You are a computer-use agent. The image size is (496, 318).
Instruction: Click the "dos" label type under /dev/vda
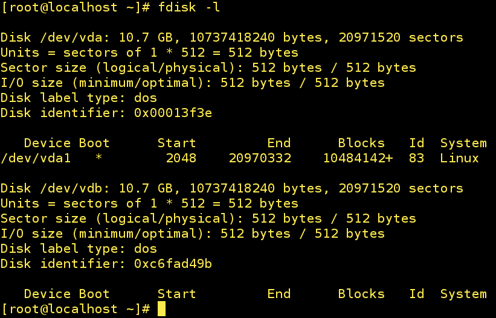(x=146, y=98)
